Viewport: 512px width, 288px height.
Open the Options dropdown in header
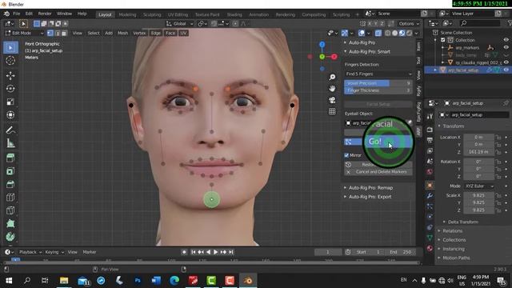pos(409,23)
